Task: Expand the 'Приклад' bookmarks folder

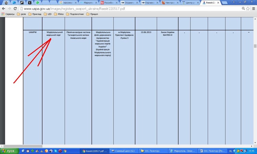Action: click(35, 14)
